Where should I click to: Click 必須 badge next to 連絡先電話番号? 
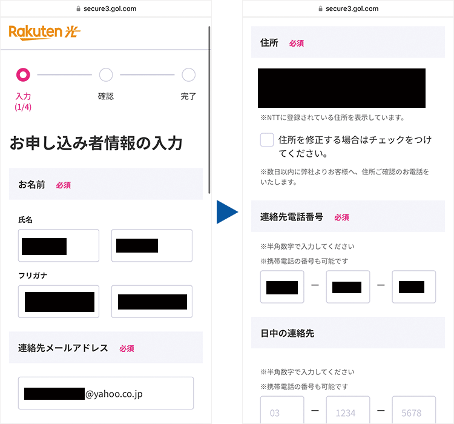tap(341, 217)
